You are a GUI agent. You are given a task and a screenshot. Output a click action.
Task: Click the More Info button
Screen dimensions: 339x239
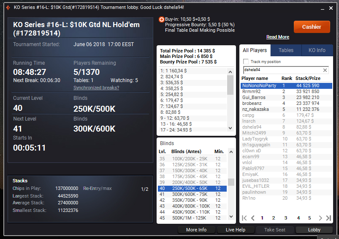click(x=196, y=230)
